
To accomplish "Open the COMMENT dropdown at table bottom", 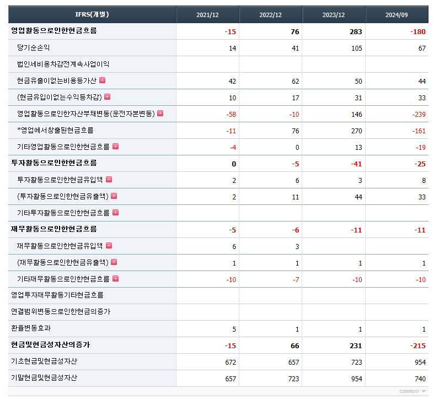I will pos(412,391).
